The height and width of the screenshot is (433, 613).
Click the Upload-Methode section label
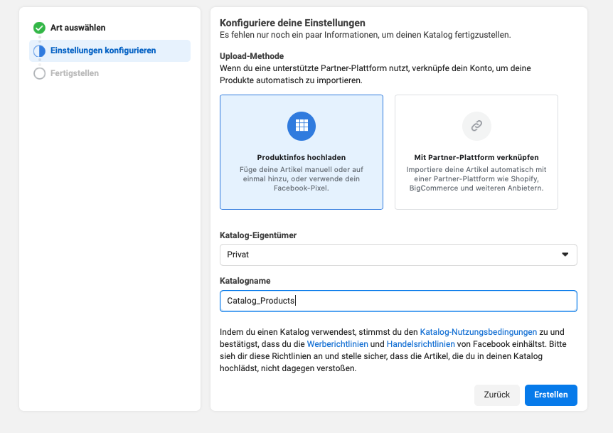click(252, 56)
